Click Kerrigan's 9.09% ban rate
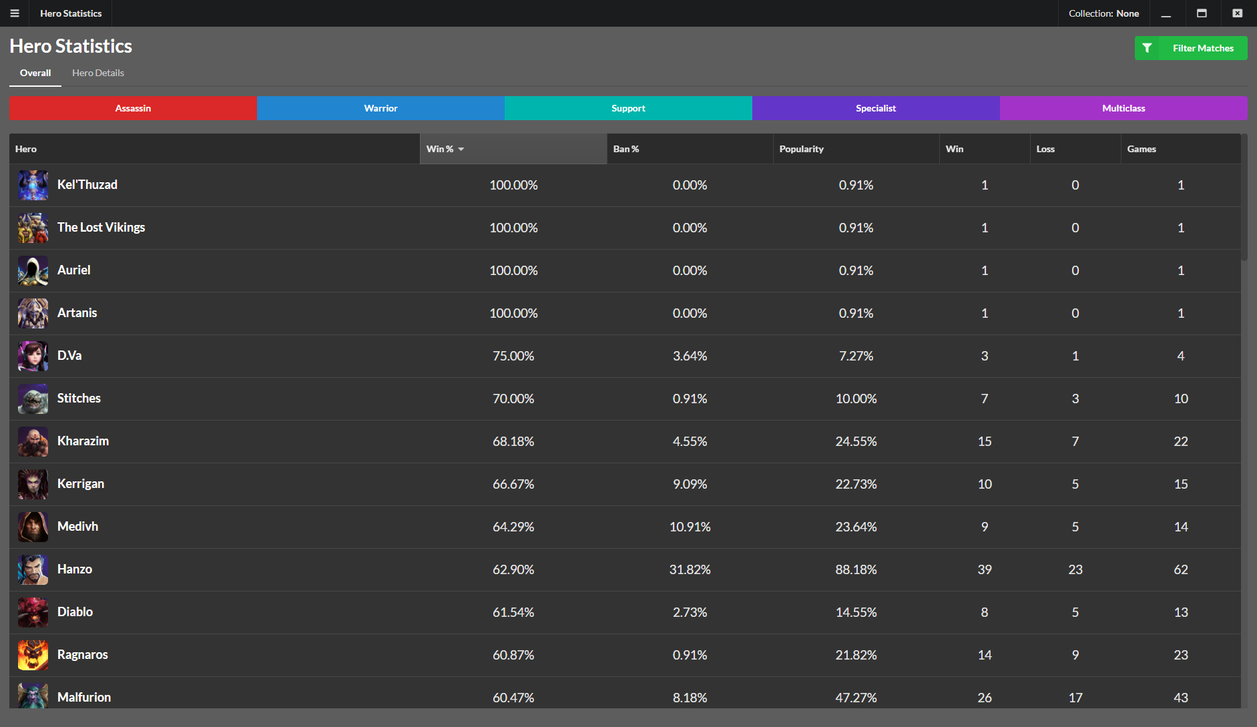The height and width of the screenshot is (727, 1257). click(x=690, y=484)
